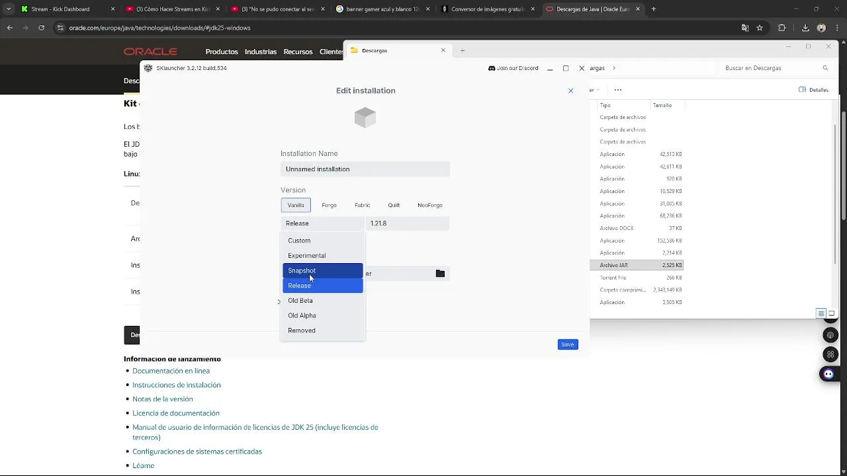Close the Stream - Kick Dashboard tab
The image size is (847, 476).
pyautogui.click(x=112, y=9)
